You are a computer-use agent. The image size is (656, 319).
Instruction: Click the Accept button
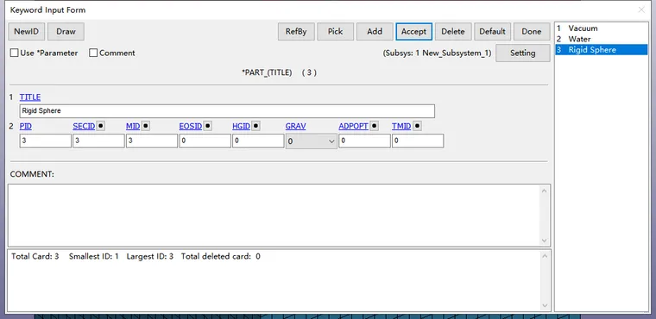[413, 31]
